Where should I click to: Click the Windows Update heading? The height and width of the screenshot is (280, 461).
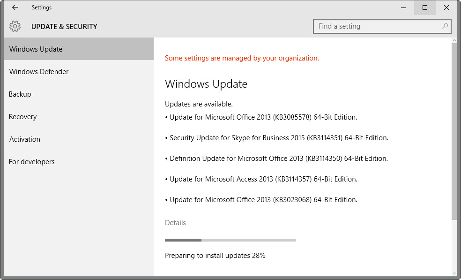click(206, 84)
